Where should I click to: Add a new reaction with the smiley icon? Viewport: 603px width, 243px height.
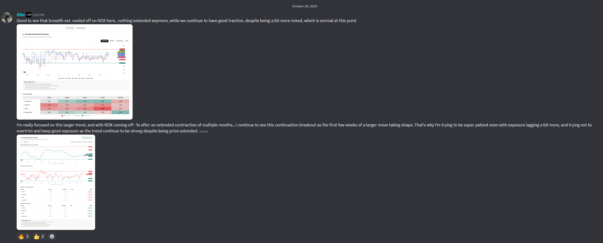52,236
